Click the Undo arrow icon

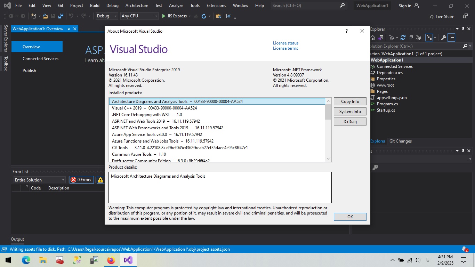click(71, 16)
